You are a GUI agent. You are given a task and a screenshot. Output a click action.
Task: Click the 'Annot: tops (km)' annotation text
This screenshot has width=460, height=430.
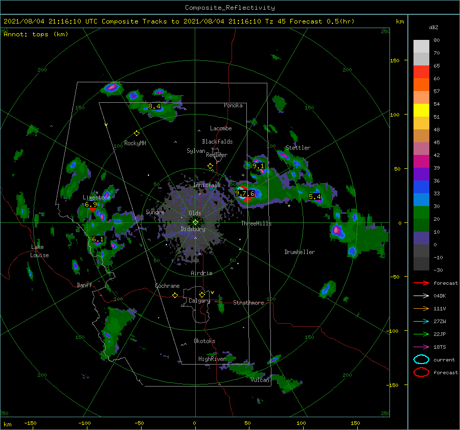36,34
